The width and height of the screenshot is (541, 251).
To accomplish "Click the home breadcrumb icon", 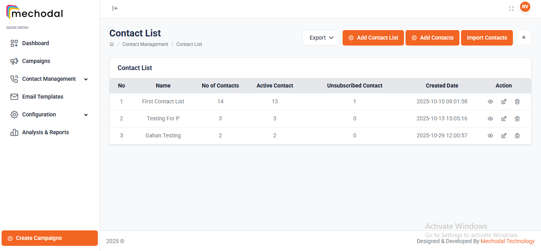I will point(112,44).
